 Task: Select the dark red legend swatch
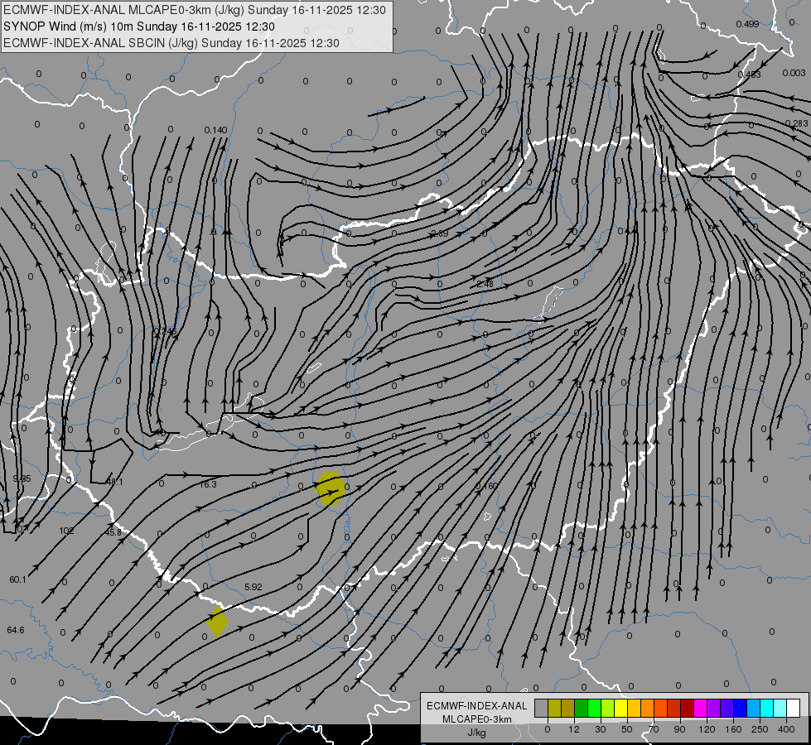pos(688,709)
